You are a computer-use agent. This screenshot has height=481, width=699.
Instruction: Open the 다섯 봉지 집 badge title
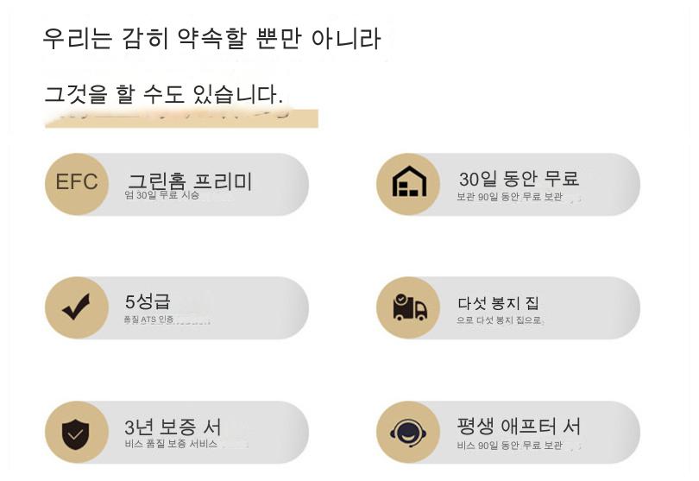coord(498,303)
